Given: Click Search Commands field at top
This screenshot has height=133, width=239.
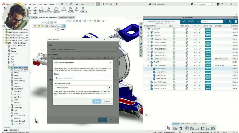Looking at the screenshot, I should (203, 4).
